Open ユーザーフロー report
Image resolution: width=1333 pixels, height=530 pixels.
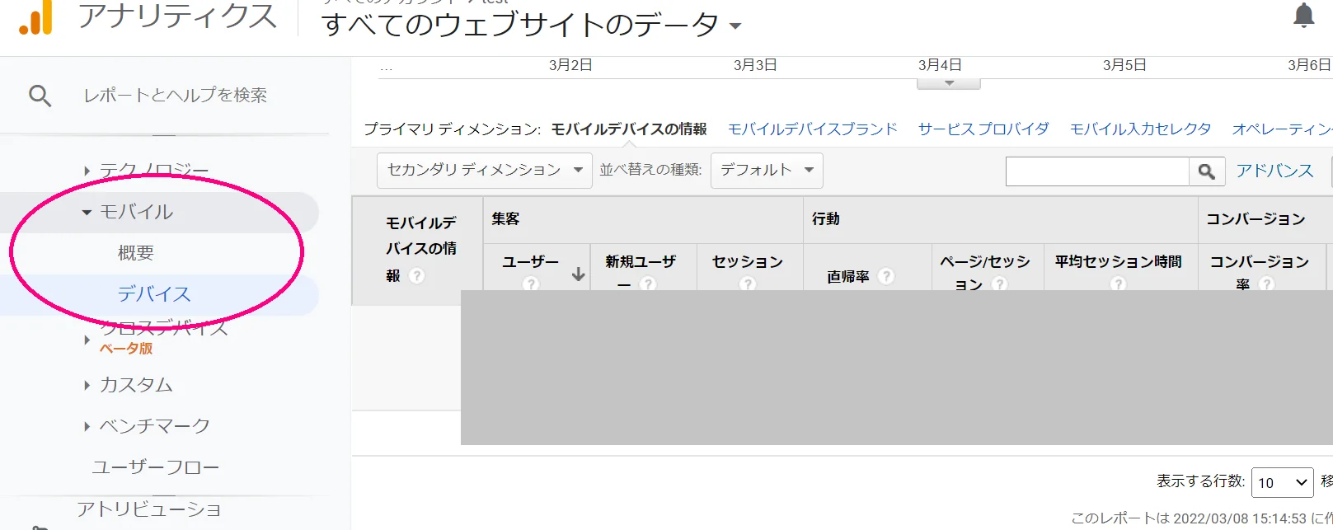coord(156,467)
